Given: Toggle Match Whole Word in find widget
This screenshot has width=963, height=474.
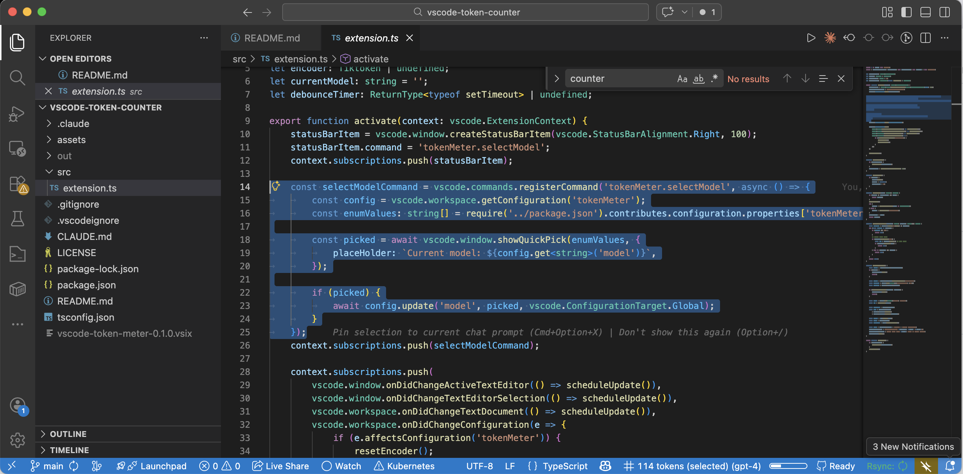Looking at the screenshot, I should pyautogui.click(x=698, y=79).
